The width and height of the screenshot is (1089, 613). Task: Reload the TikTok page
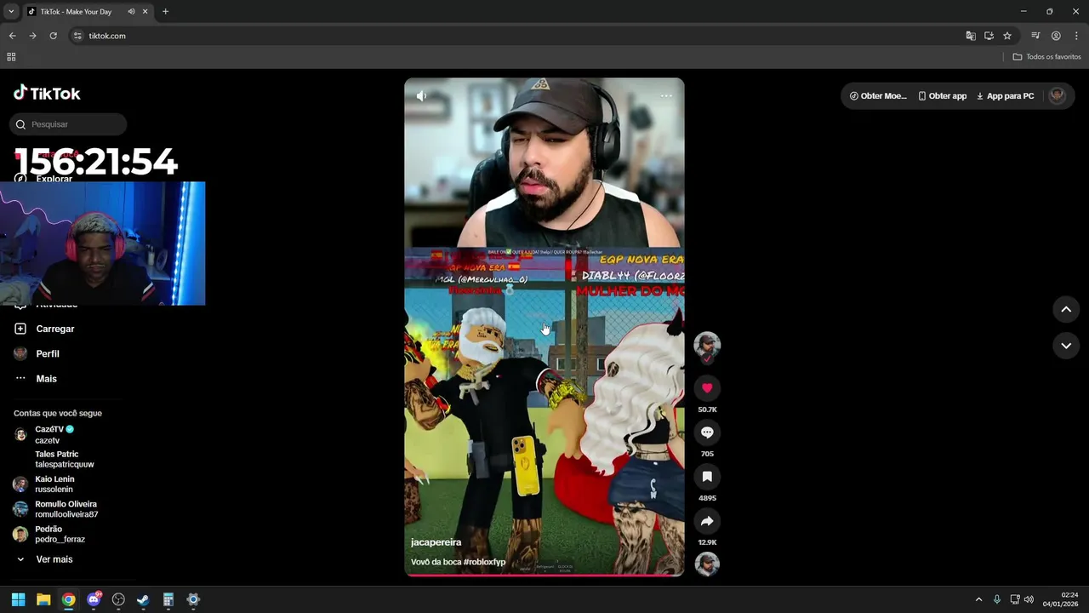click(x=53, y=36)
